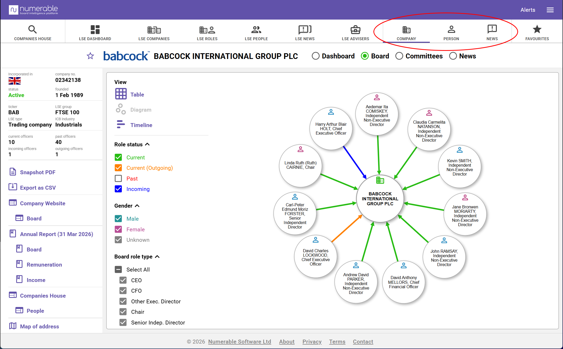Select the Jane Bronwen MORIARTY node
The height and width of the screenshot is (349, 563).
tap(465, 214)
